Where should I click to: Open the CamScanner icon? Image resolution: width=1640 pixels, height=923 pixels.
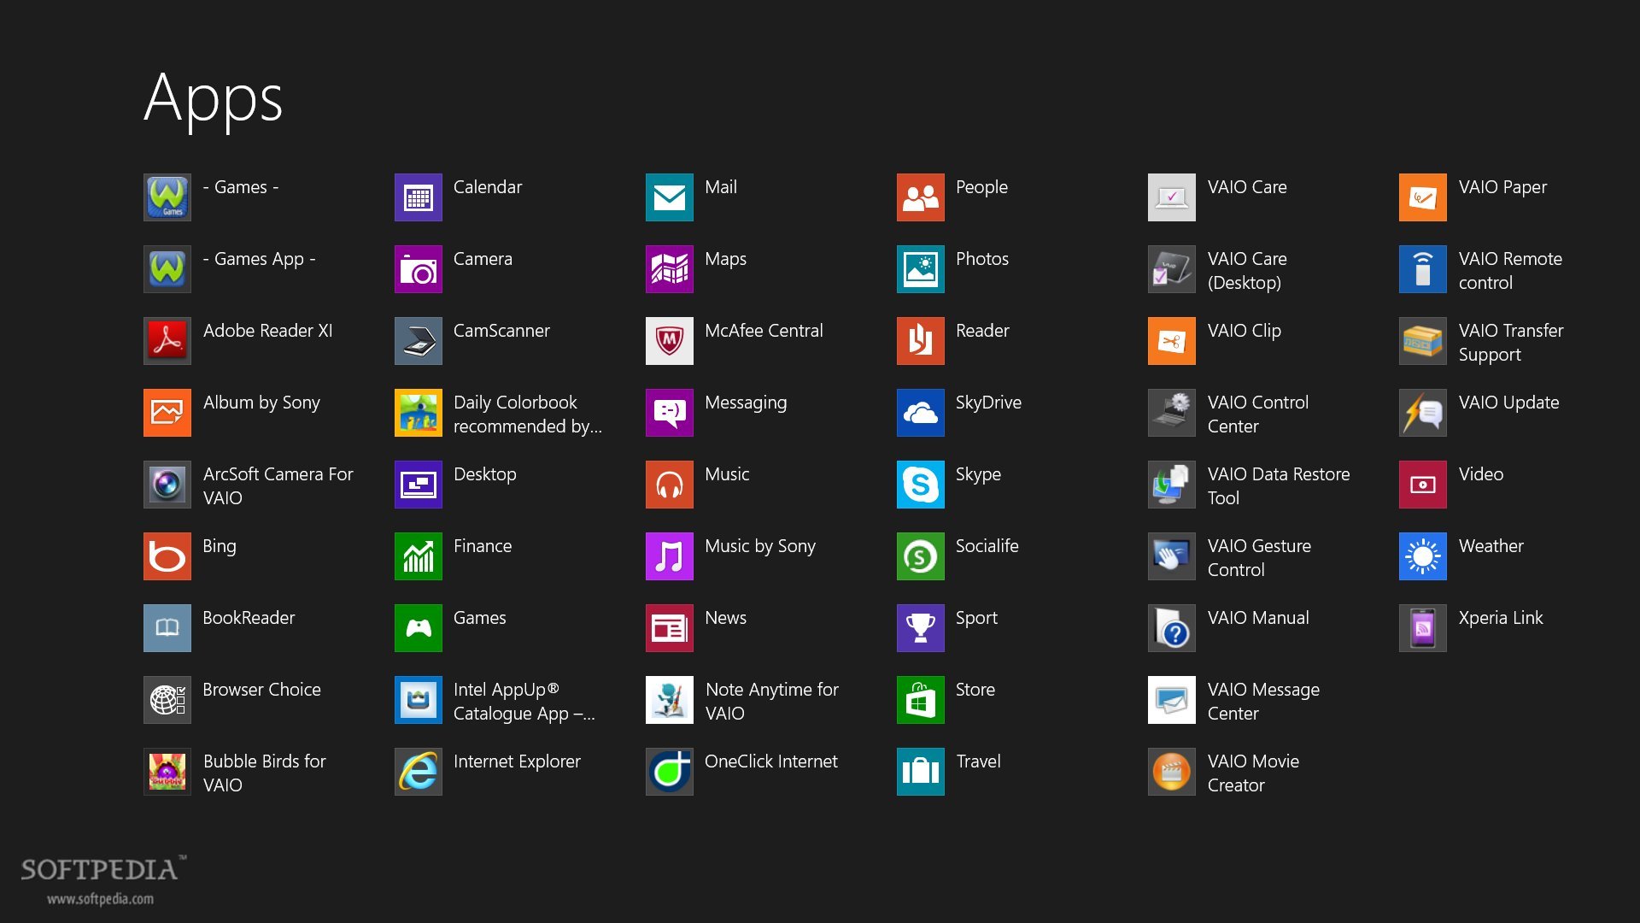(419, 341)
